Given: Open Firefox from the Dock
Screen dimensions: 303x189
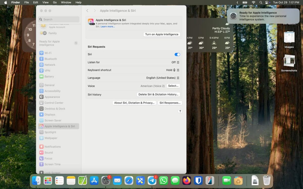Looking at the screenshot, I should (x=187, y=180).
